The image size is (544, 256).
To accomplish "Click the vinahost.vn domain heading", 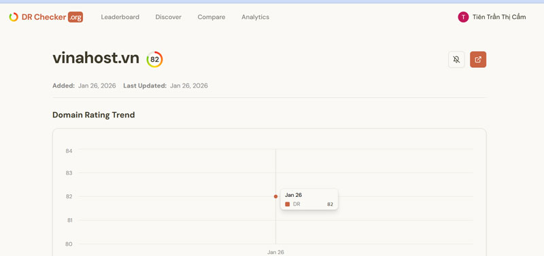I will pos(96,58).
